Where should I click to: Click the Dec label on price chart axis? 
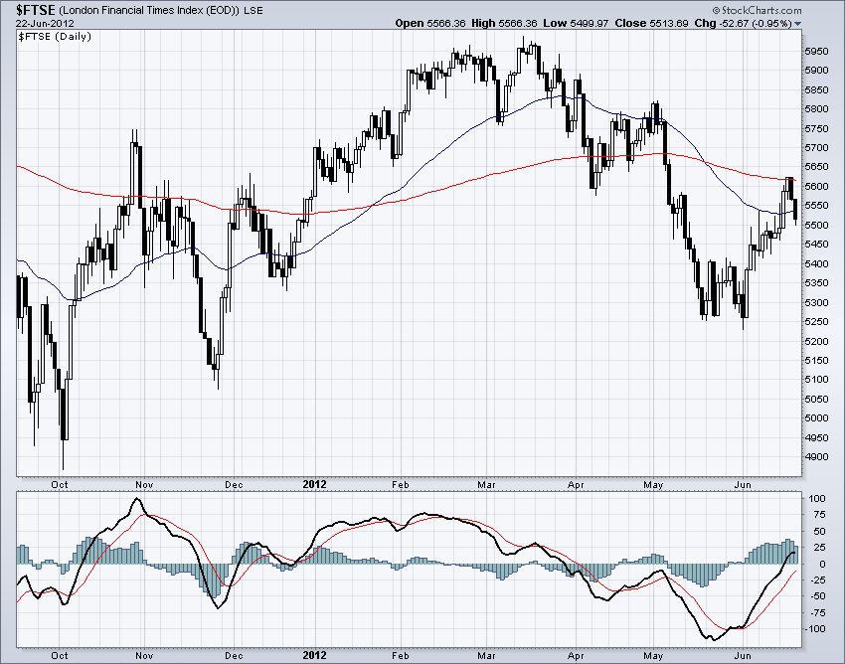(234, 484)
